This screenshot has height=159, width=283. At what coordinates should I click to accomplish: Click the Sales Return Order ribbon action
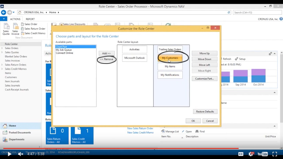(x=33, y=29)
